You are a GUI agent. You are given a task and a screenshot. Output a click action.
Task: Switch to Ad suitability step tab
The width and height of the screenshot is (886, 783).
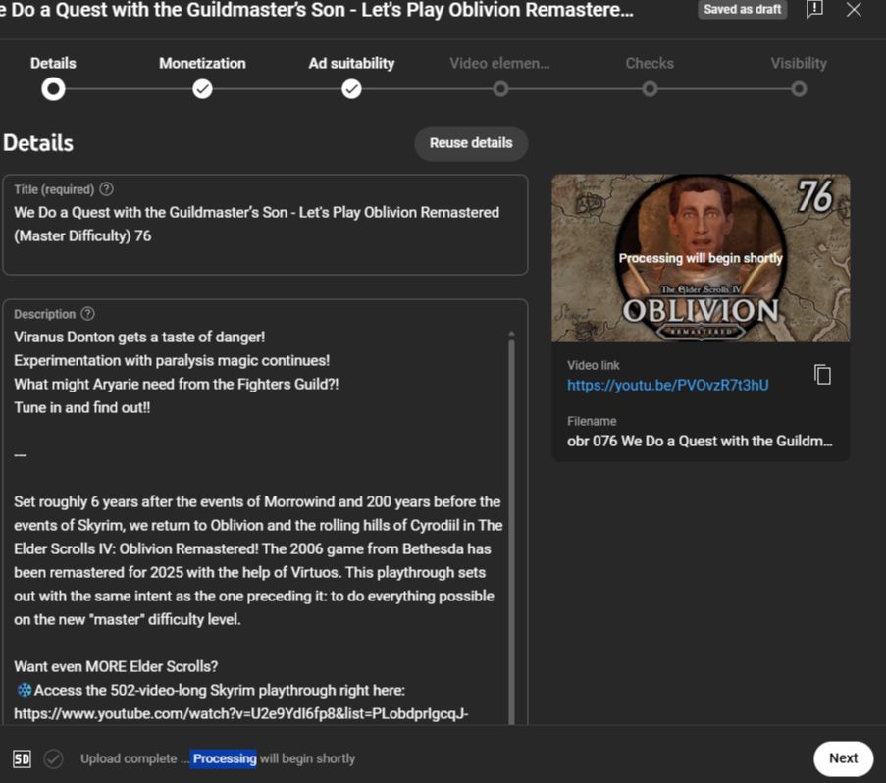tap(351, 63)
